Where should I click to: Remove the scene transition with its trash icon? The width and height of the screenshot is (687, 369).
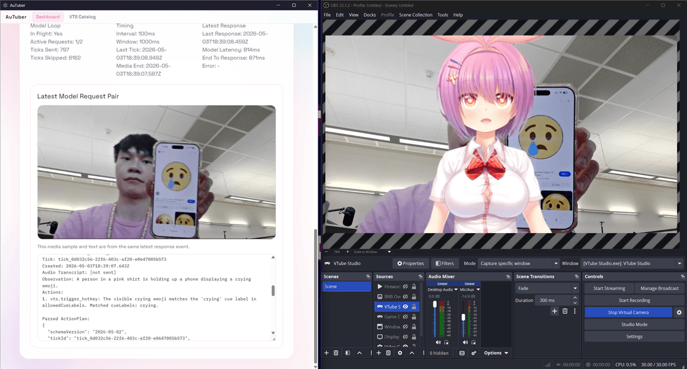565,311
